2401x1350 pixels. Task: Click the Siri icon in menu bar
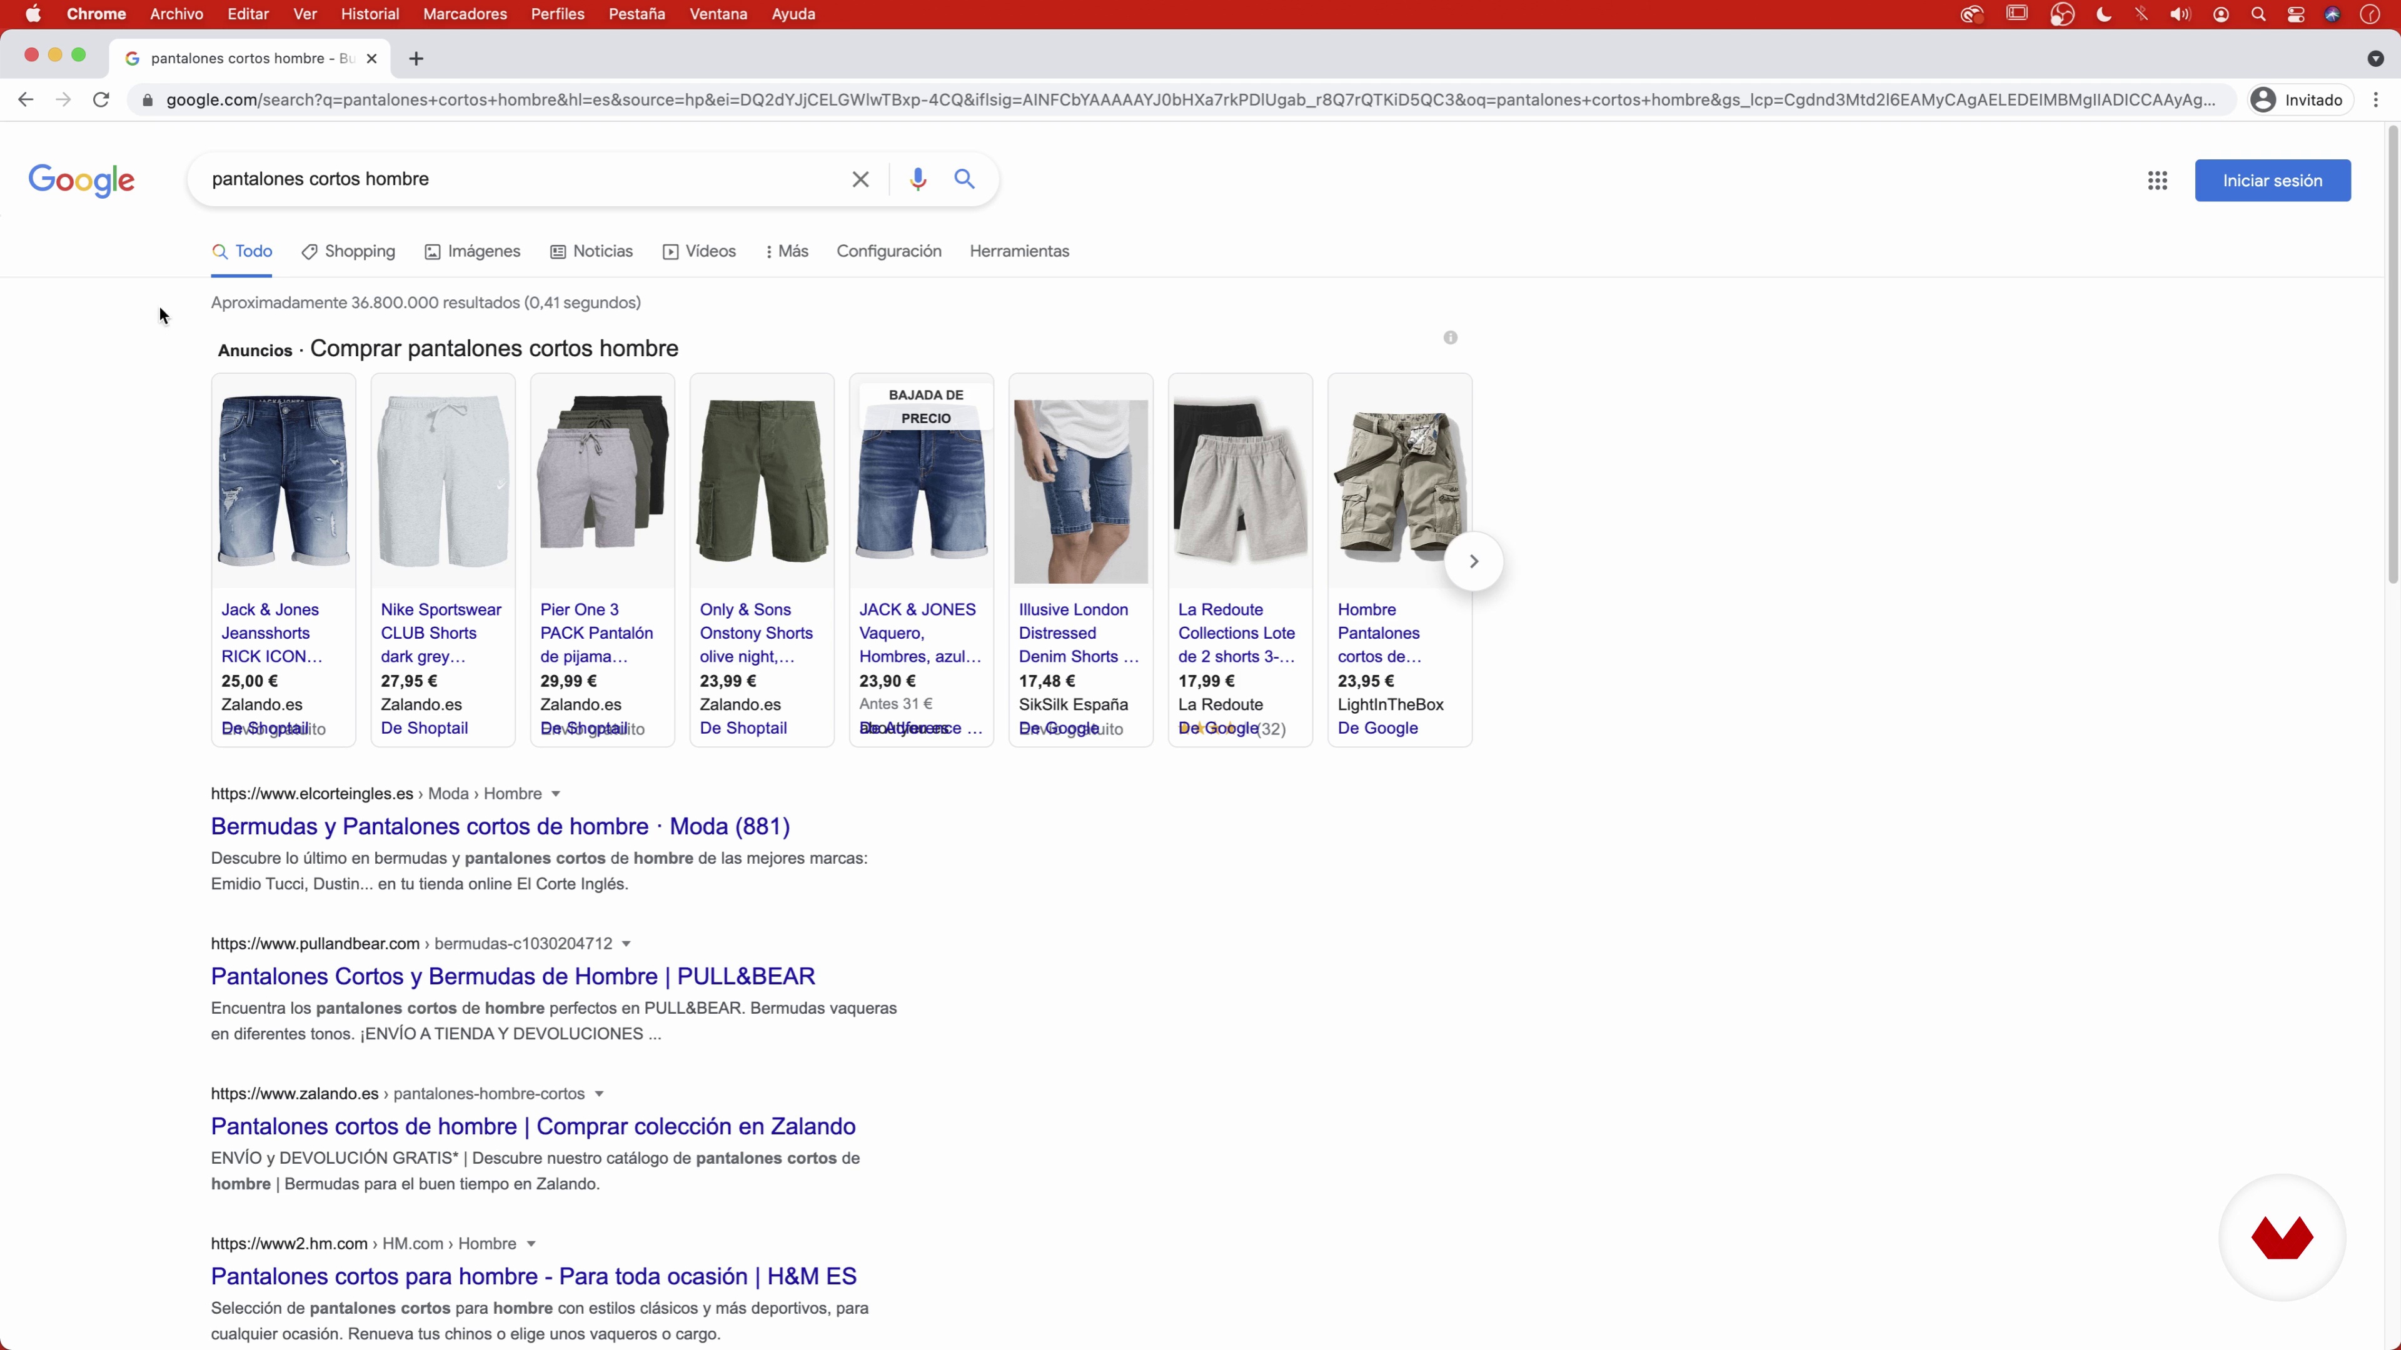[2332, 14]
